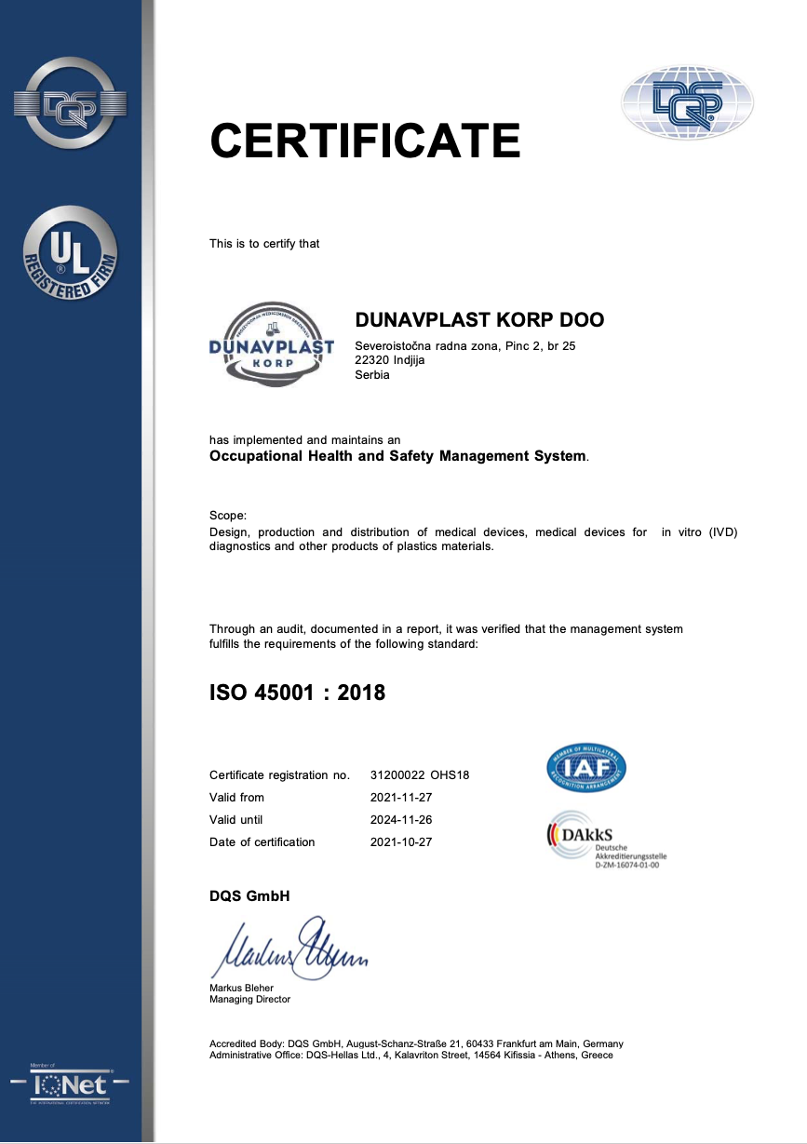Screen dimensions: 807x1144
Task: Click the printed name 'Markus Bleher'
Action: point(242,989)
